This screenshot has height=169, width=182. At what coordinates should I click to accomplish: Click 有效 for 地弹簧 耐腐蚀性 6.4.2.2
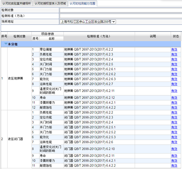click(174, 108)
